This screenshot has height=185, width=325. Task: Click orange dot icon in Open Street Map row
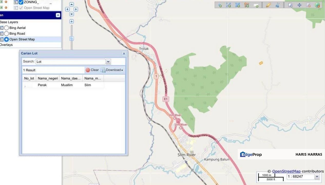[x=6, y=8]
